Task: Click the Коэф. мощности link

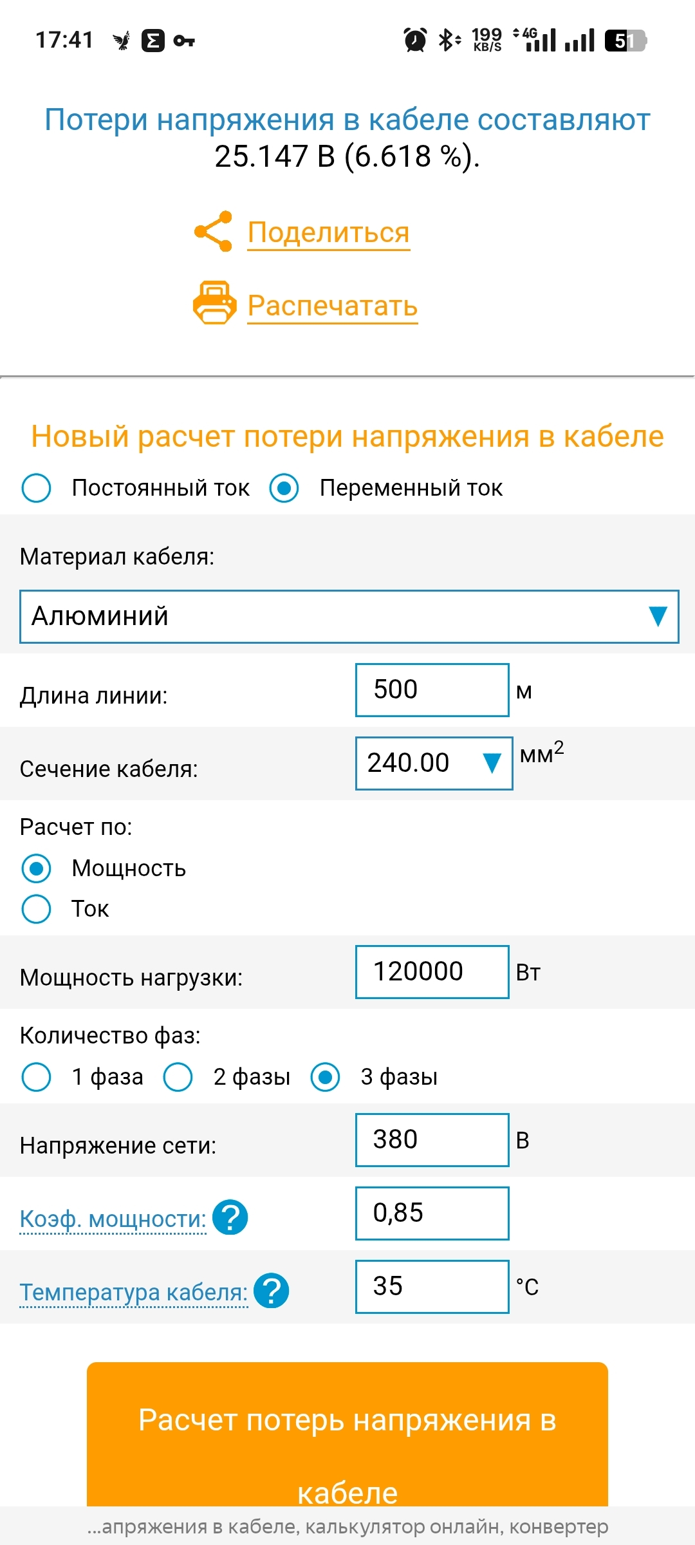Action: point(113,1219)
